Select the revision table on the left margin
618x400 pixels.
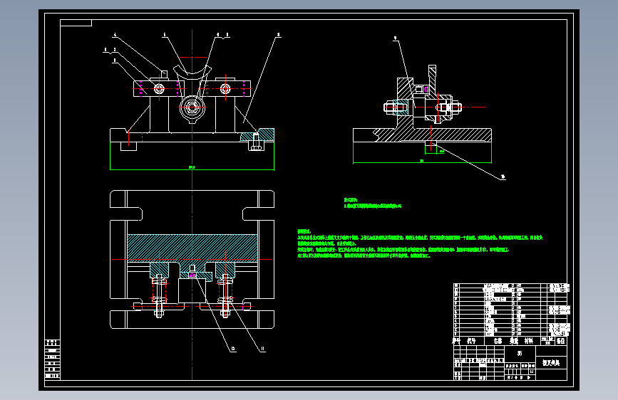(53, 359)
